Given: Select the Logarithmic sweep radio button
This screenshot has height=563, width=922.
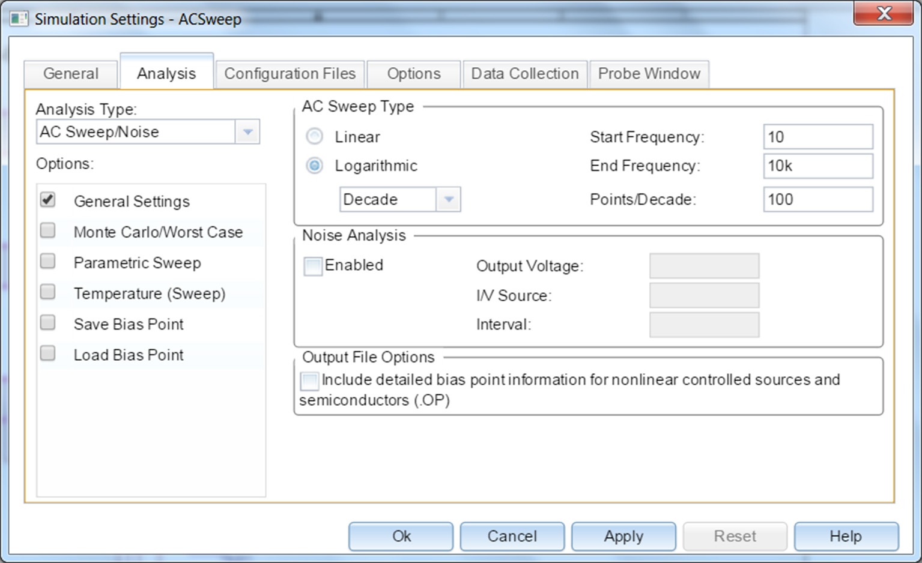Looking at the screenshot, I should pyautogui.click(x=314, y=166).
